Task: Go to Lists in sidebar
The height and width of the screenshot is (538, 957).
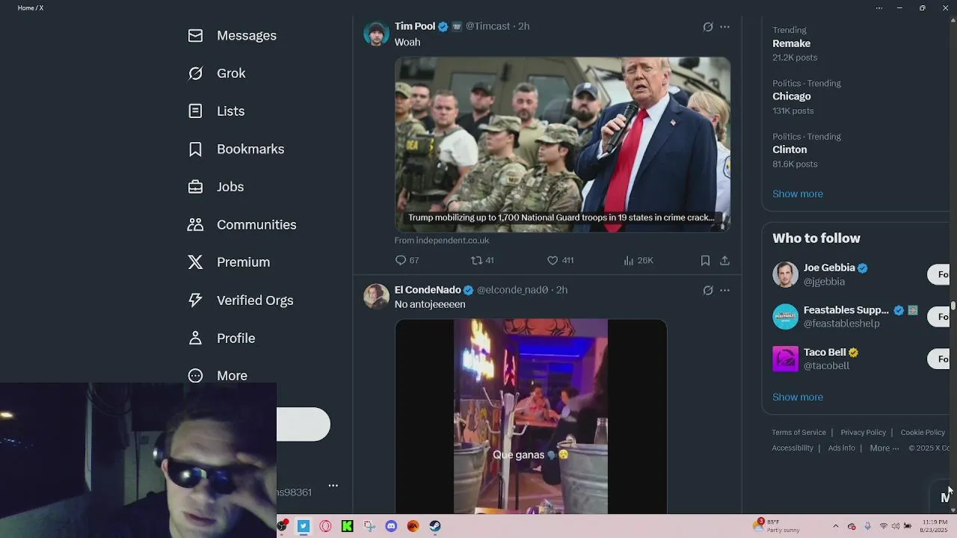Action: [216, 111]
